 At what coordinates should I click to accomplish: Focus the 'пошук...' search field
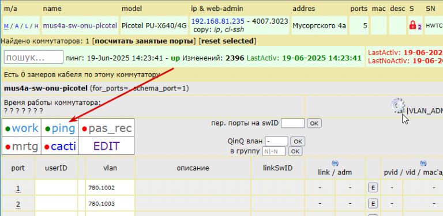point(33,57)
